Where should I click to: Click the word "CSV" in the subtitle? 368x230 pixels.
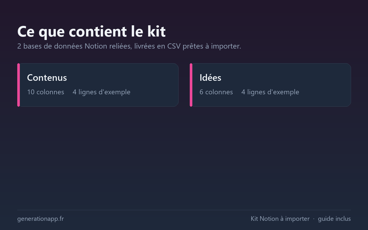(x=174, y=46)
